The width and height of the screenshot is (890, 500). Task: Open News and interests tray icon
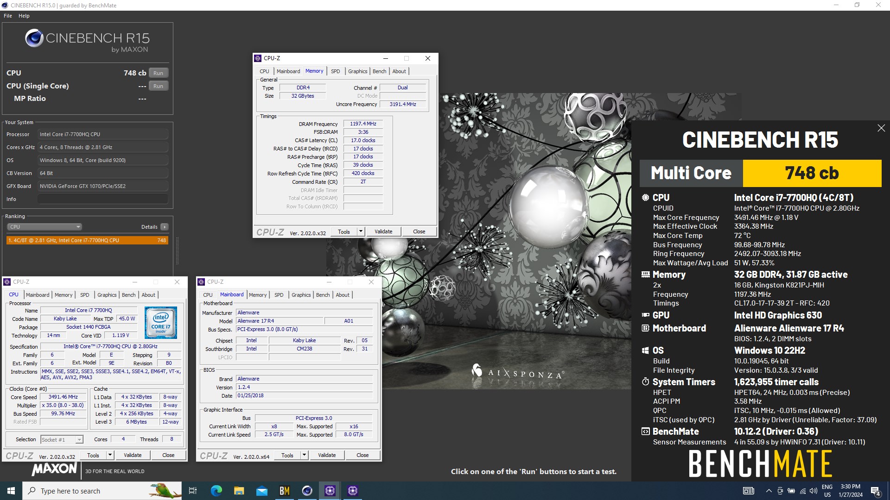point(748,491)
